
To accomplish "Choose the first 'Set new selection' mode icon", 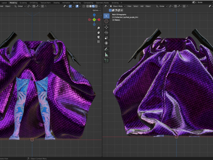I will point(110,10).
